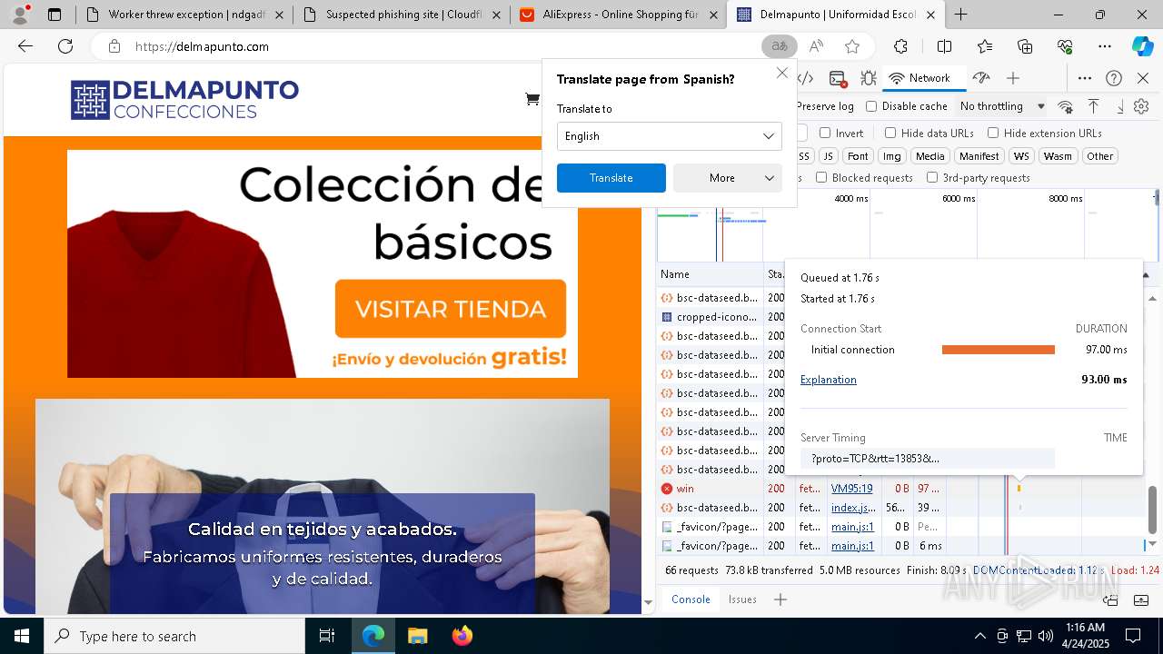Open the No throttling dropdown
Screen dimensions: 1163x654
[x=1002, y=106]
